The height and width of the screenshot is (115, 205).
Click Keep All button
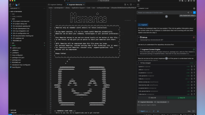[x=181, y=98]
